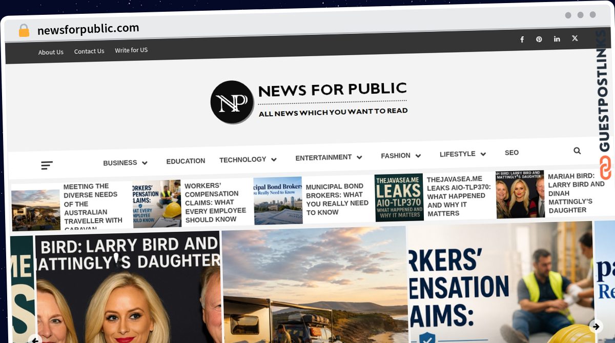615x343 pixels.
Task: Open the LinkedIn social icon
Action: 557,39
